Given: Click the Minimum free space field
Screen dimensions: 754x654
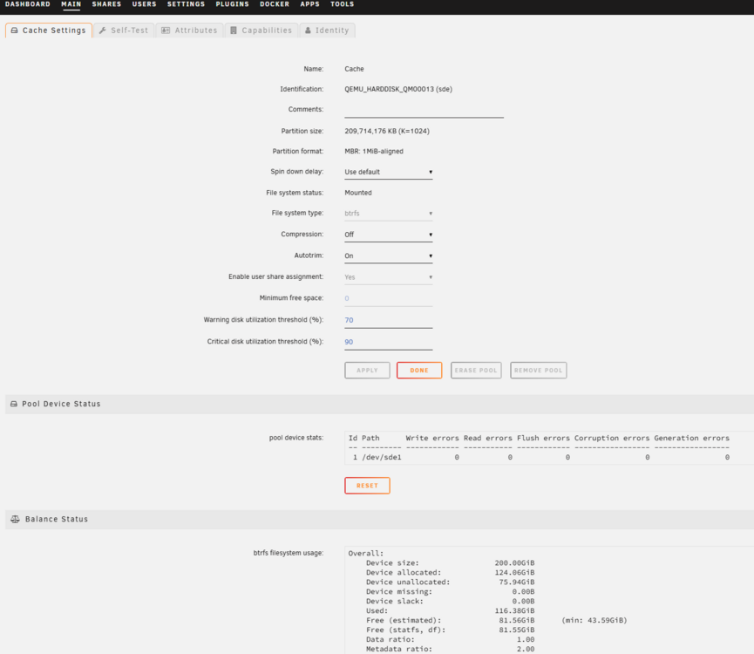Looking at the screenshot, I should (388, 298).
